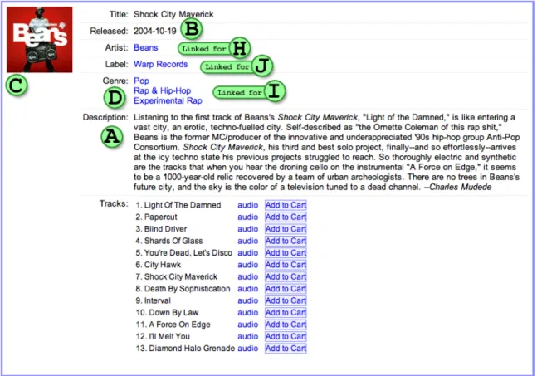Add track 7 Shock City Maverick to cart

[x=286, y=276]
